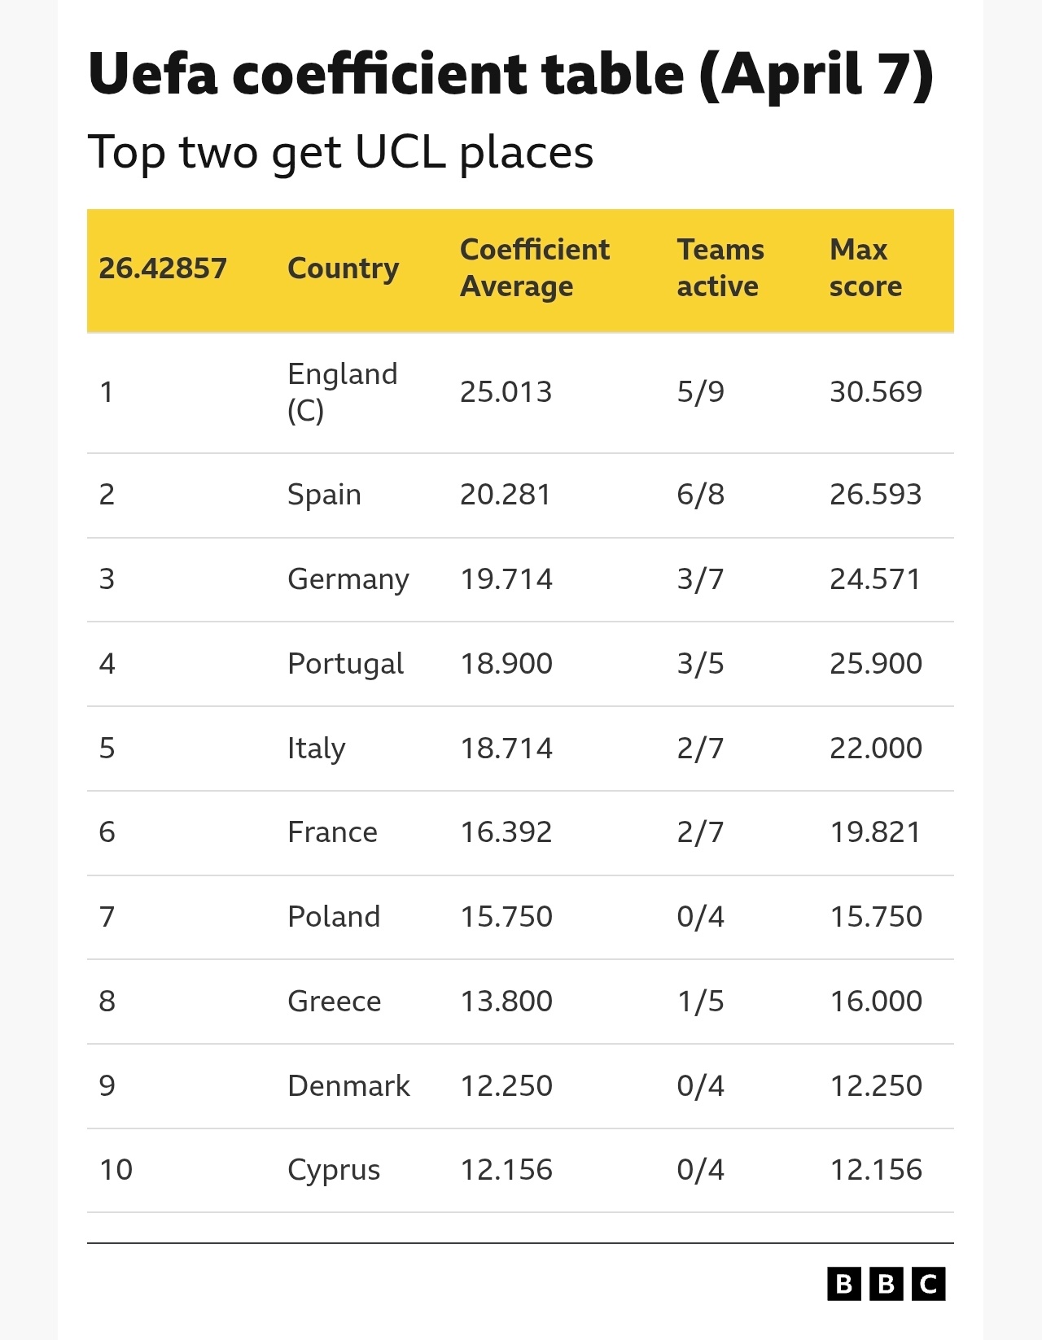The height and width of the screenshot is (1340, 1042).
Task: Click the Country column header
Action: pos(343,268)
